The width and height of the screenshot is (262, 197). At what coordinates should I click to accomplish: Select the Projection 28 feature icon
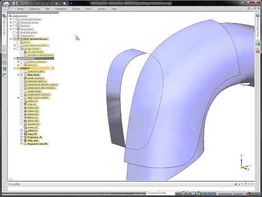click(25, 137)
